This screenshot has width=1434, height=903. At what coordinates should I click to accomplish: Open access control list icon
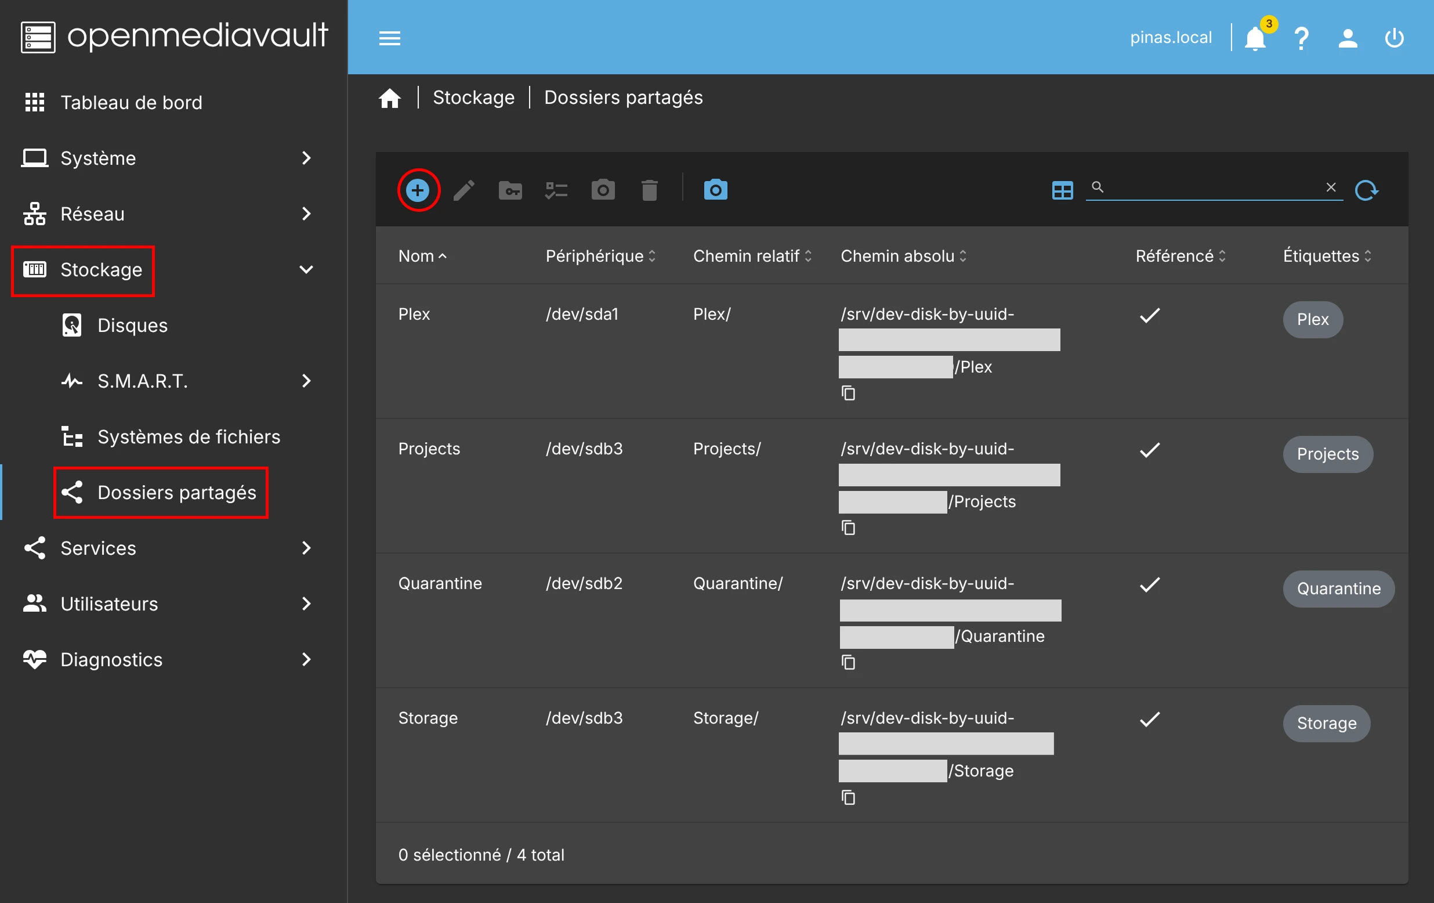(556, 190)
